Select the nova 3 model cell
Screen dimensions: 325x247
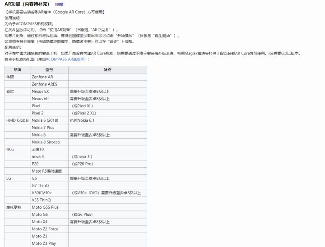coord(49,157)
